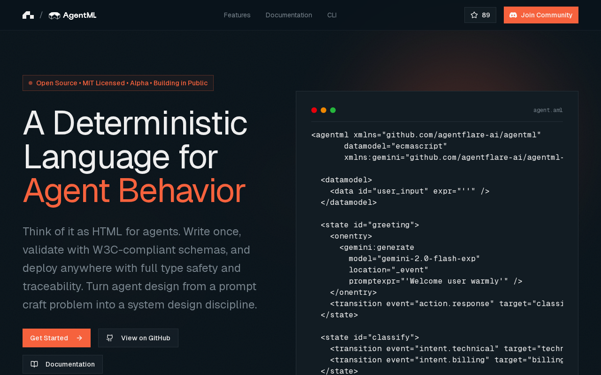Click the <gemini:generate code line

coord(377,247)
